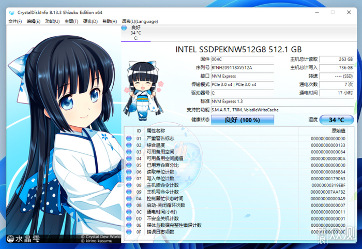Select the 综合温度 raw value 0000000000133
This screenshot has width=362, height=249.
tap(328, 145)
